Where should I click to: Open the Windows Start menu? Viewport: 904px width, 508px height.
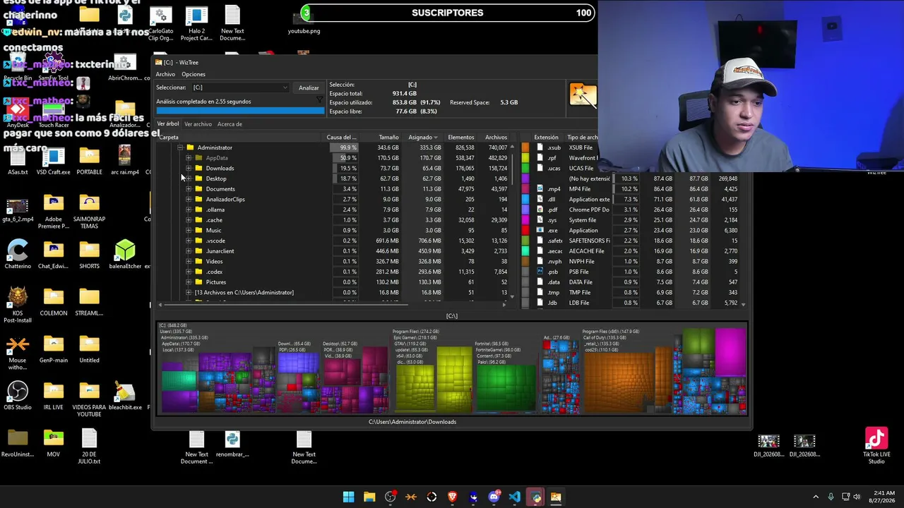pos(348,497)
